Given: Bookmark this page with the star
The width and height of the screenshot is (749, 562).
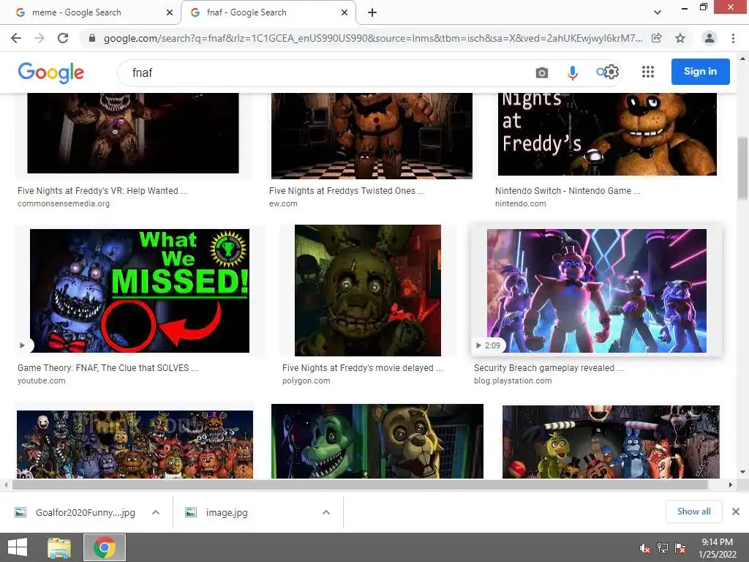Looking at the screenshot, I should coord(680,38).
